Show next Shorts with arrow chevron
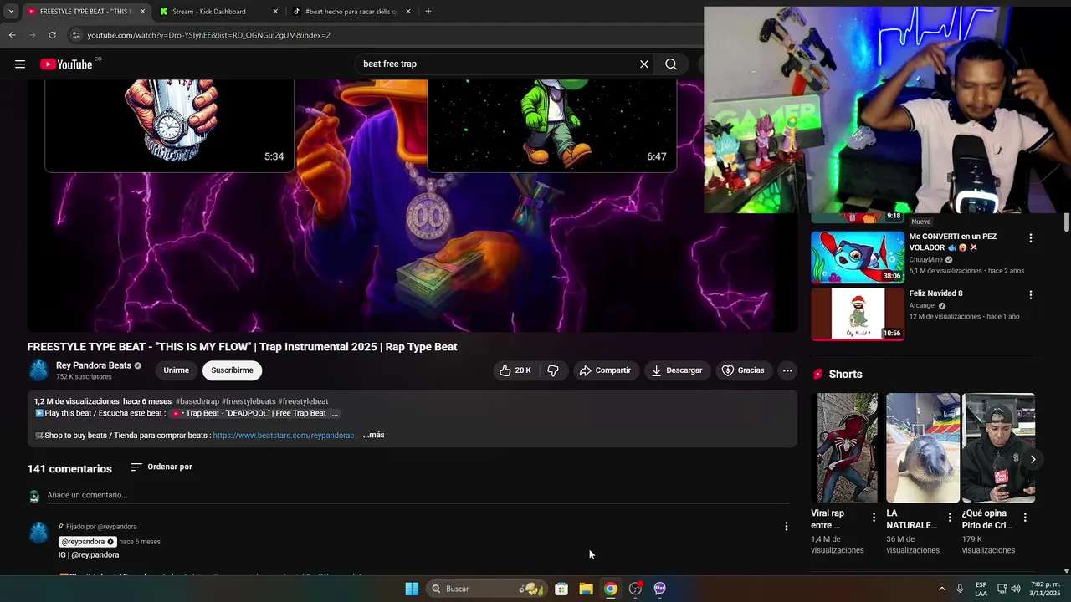Image resolution: width=1071 pixels, height=602 pixels. (1033, 459)
